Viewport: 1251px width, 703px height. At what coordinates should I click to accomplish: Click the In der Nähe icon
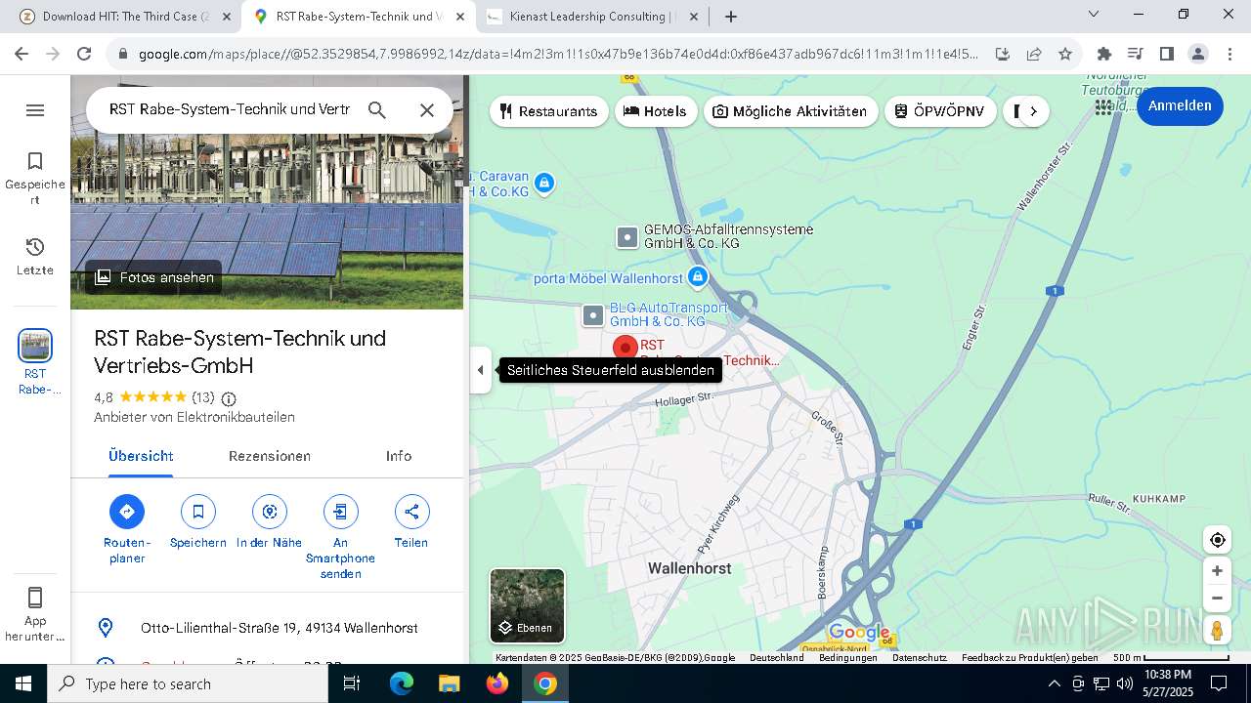tap(270, 512)
